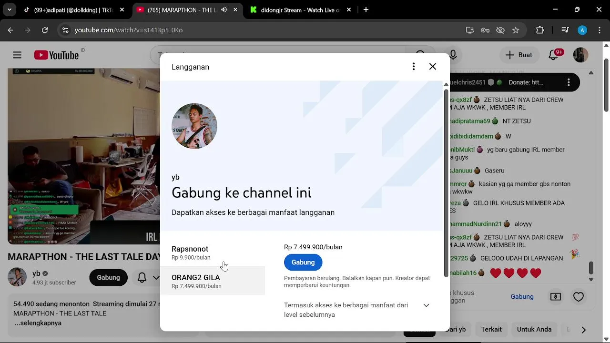610x343 pixels.
Task: Open the browser Extensions puzzle icon
Action: click(540, 30)
